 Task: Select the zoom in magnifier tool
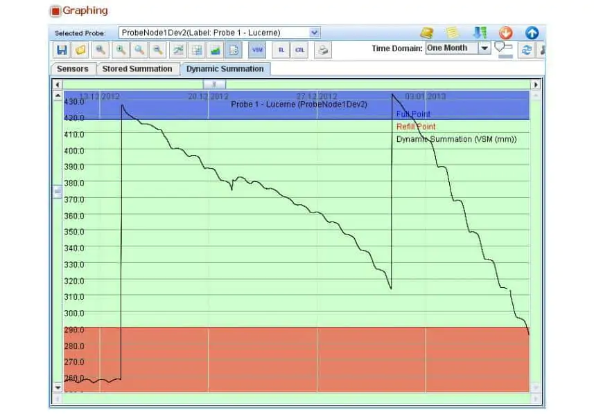[x=121, y=50]
